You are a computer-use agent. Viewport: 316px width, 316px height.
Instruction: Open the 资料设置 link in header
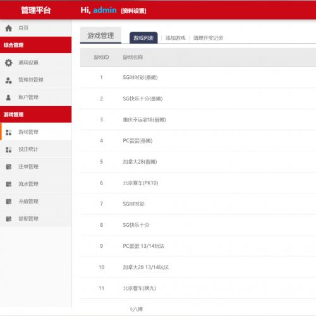click(133, 11)
